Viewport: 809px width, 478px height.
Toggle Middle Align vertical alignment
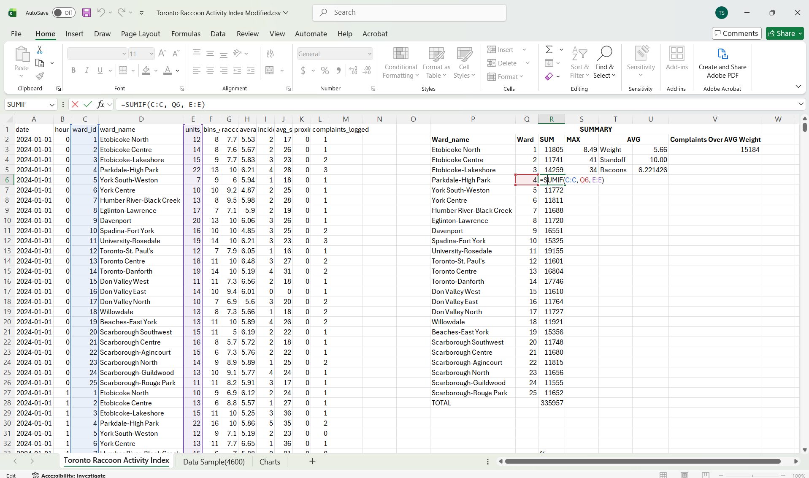coord(210,53)
